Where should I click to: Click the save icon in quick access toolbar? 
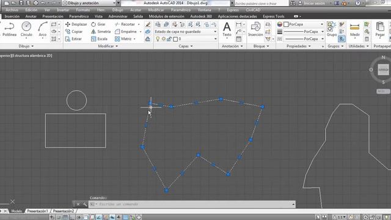[x=21, y=3]
